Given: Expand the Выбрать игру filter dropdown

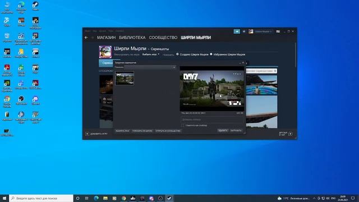Looking at the screenshot, I should 151,54.
